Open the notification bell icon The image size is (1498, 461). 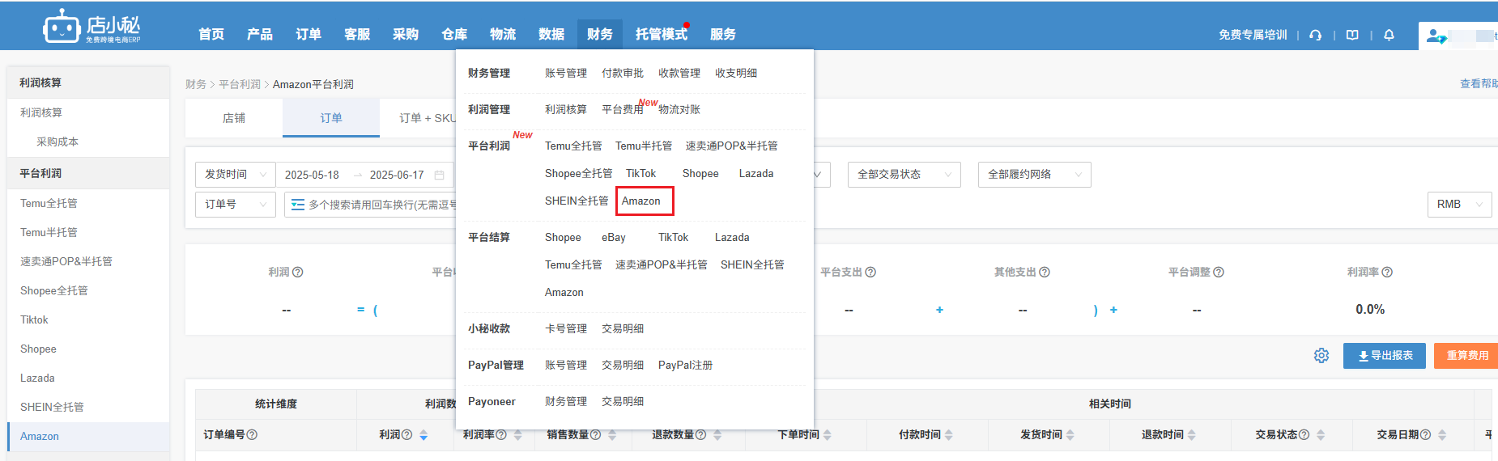[x=1389, y=35]
